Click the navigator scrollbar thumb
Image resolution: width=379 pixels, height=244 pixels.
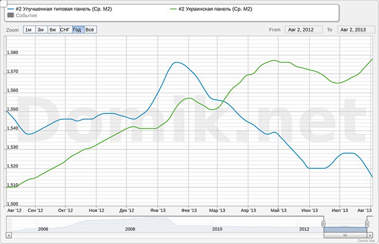click(x=345, y=235)
